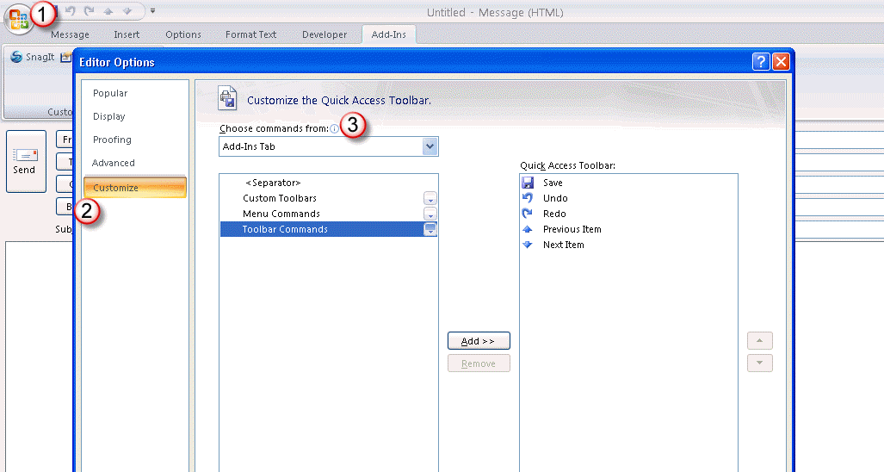Select the Redo item in toolbar list
The image size is (884, 472).
[554, 214]
